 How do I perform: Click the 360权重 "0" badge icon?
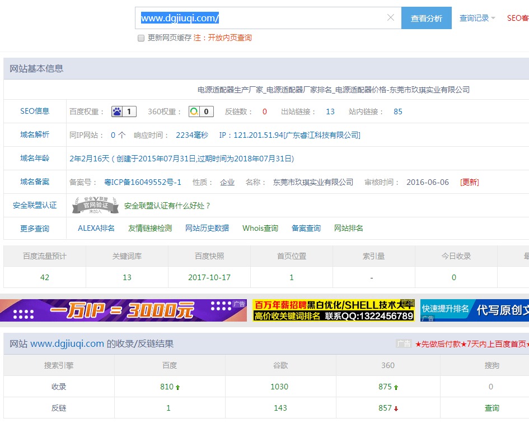pos(200,111)
